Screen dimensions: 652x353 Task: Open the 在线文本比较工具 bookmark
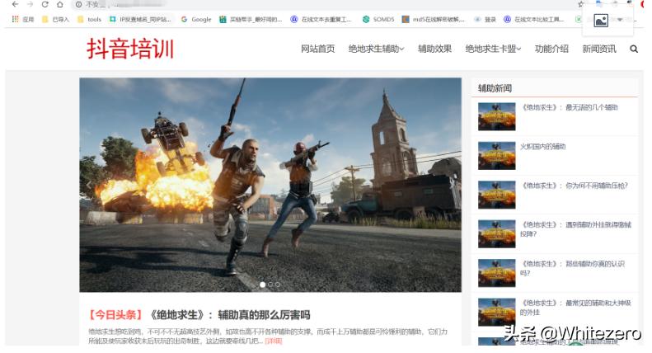coord(534,19)
